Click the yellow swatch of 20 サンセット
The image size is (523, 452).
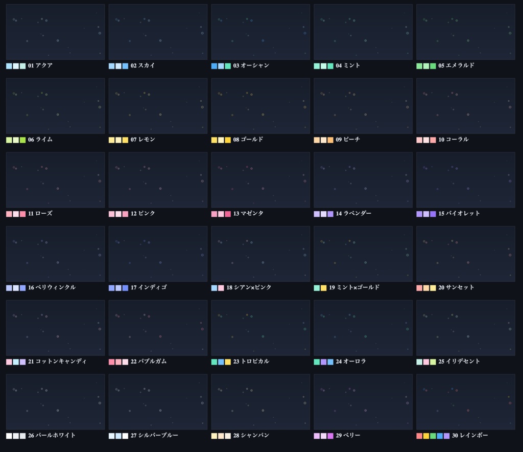433,288
